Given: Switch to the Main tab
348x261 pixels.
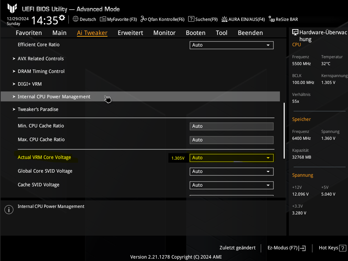Looking at the screenshot, I should coord(60,33).
